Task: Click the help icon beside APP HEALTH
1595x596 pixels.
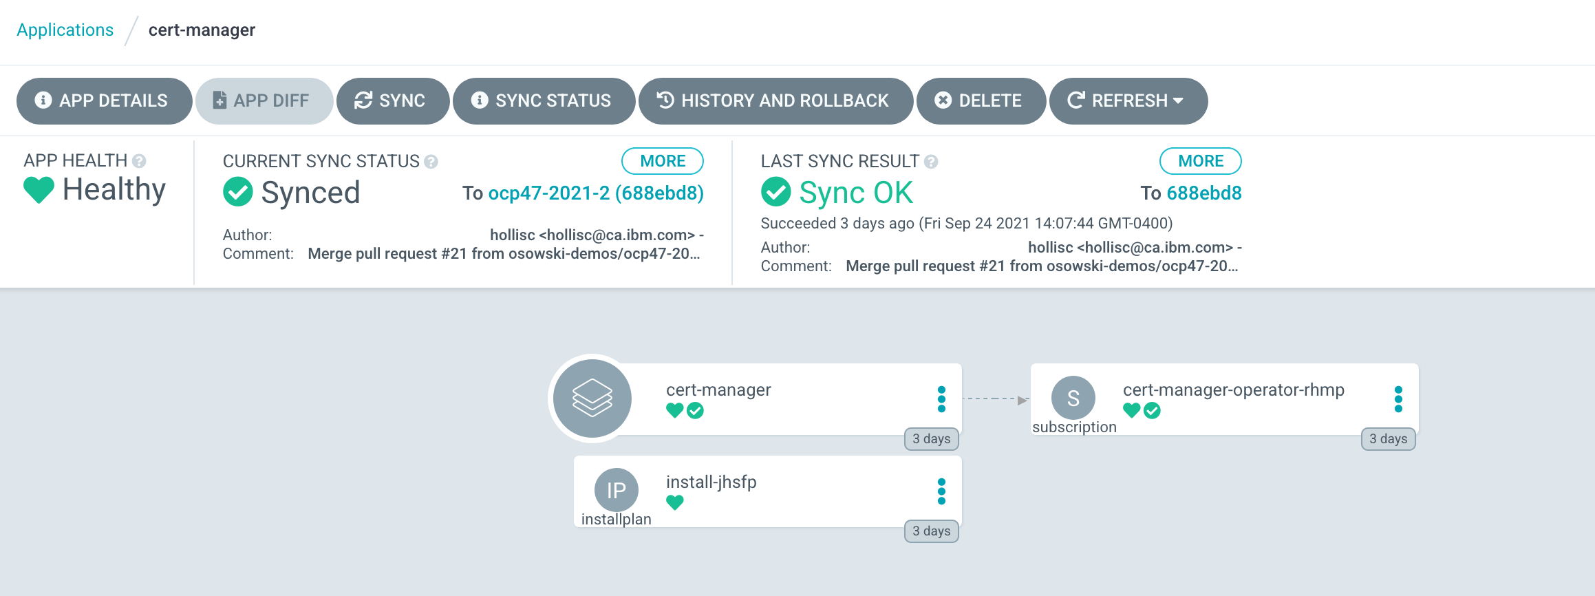Action: 139,161
